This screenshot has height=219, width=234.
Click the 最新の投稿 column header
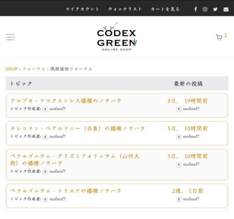point(188,84)
